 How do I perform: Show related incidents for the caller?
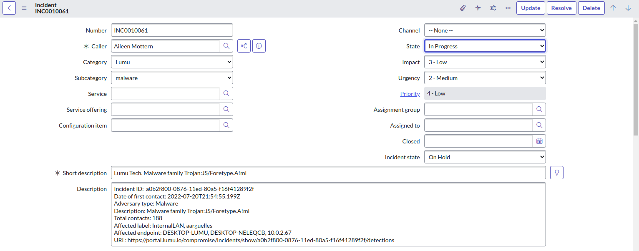pos(244,46)
